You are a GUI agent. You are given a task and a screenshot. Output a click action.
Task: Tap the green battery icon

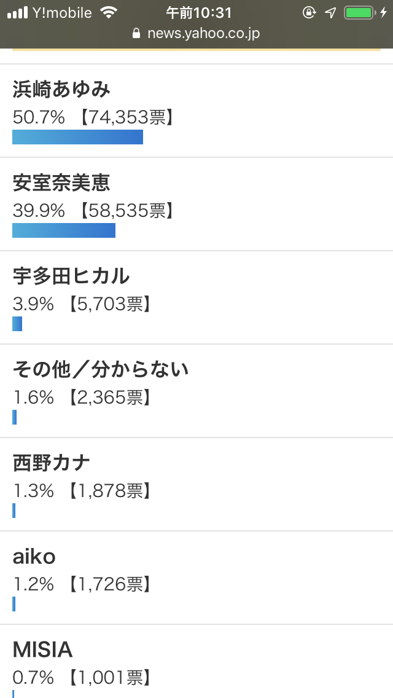(x=359, y=12)
